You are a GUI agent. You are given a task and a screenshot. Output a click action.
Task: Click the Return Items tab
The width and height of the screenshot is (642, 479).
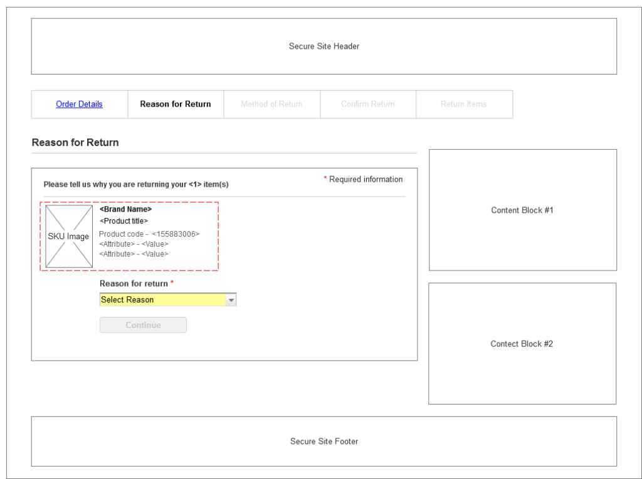coord(464,104)
